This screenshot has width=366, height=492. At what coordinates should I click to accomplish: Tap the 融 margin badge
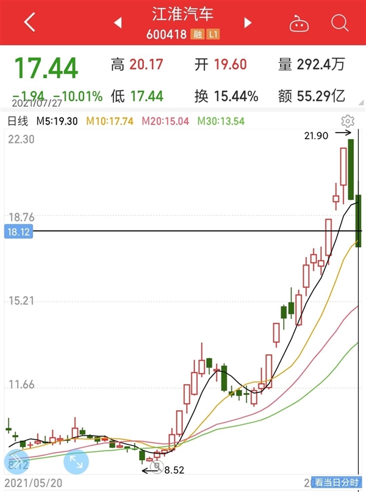[198, 35]
